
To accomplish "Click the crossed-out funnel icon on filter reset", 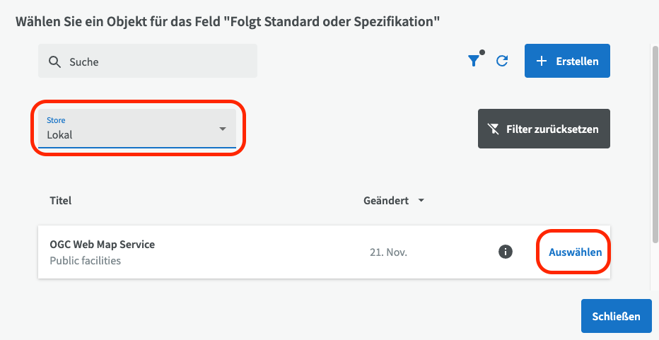I will click(x=494, y=129).
